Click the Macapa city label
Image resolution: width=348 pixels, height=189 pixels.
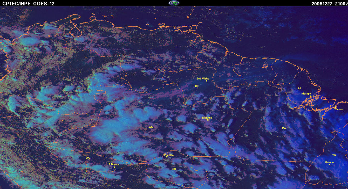[x=306, y=93]
